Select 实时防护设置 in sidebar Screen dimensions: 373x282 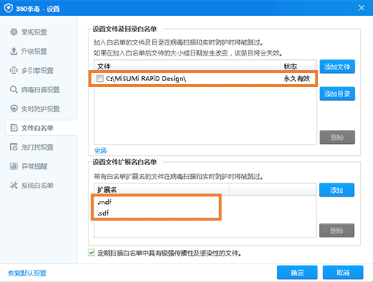(40, 109)
